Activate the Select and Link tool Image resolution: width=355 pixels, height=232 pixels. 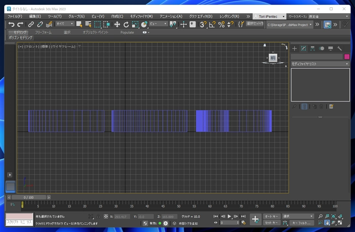coord(31,24)
